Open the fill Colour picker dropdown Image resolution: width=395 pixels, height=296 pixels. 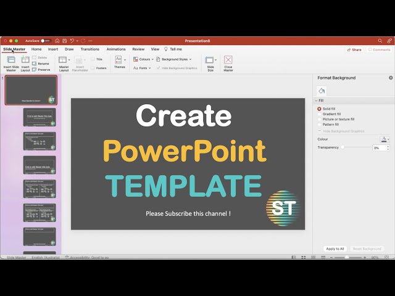[x=385, y=139]
